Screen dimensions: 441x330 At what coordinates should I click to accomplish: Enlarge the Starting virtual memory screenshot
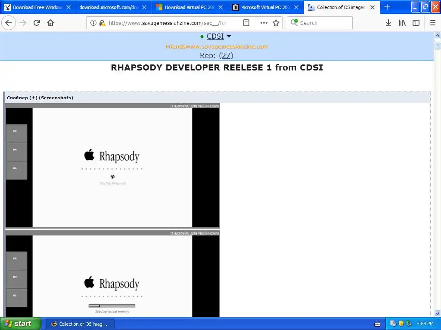[x=112, y=276]
